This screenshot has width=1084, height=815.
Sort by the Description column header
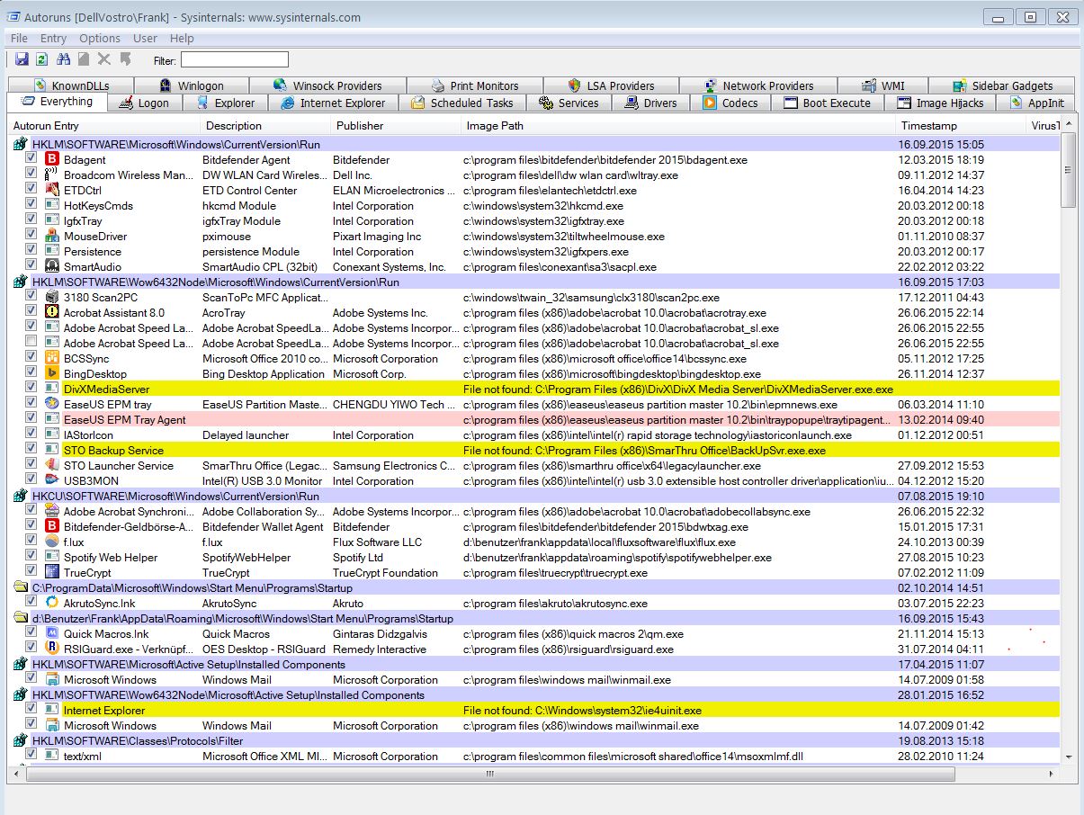[267, 126]
